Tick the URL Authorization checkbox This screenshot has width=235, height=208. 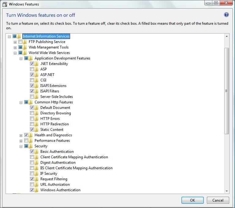tap(32, 185)
